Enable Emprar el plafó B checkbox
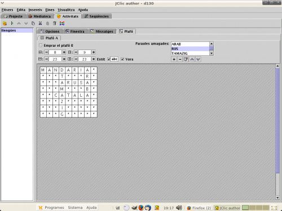The height and width of the screenshot is (211, 282). (x=41, y=46)
